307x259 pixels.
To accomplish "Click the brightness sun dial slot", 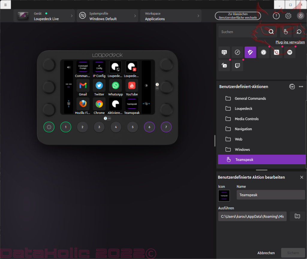I will pyautogui.click(x=146, y=85).
